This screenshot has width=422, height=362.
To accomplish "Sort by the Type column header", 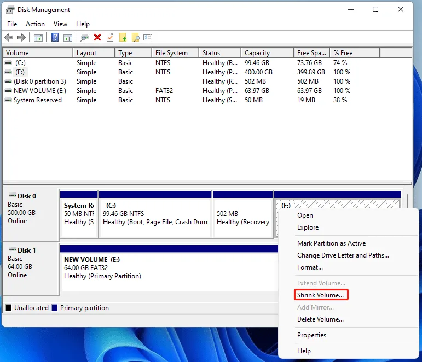I will tap(134, 53).
